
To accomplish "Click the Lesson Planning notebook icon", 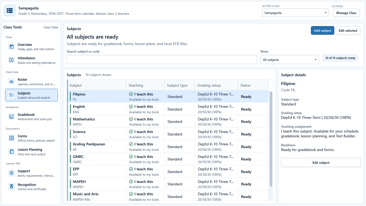I will click(x=12, y=152).
